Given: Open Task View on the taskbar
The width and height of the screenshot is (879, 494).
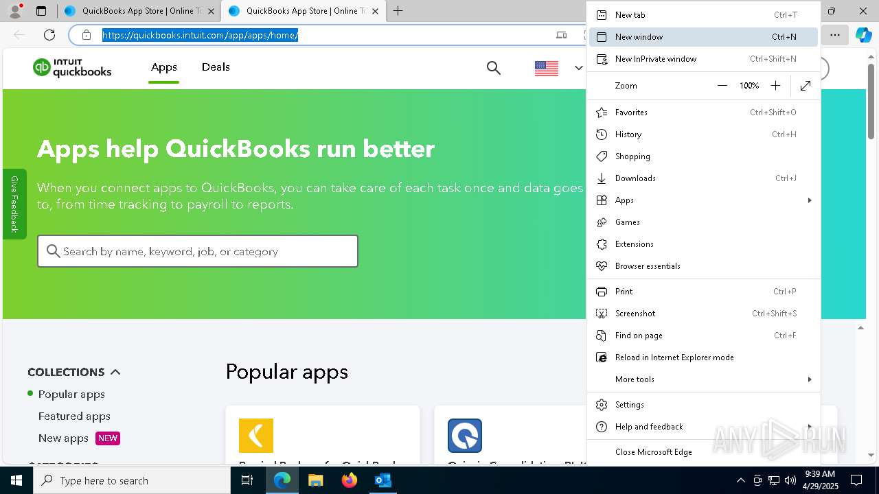Looking at the screenshot, I should point(247,480).
